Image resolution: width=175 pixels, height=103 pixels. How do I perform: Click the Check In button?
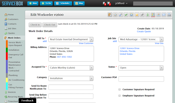35,25
